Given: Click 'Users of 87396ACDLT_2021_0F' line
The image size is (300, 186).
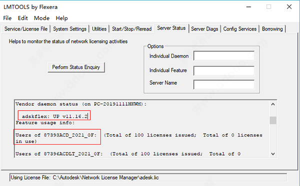Looking at the screenshot, I should (x=128, y=154).
